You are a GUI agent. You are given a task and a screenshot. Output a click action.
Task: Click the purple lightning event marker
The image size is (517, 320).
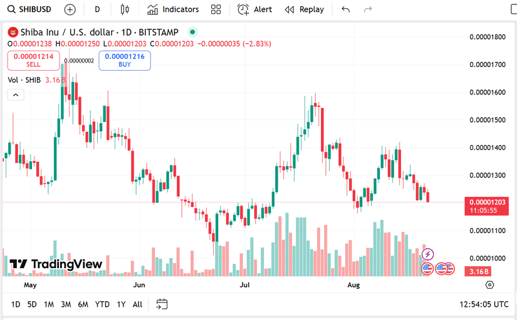[427, 254]
